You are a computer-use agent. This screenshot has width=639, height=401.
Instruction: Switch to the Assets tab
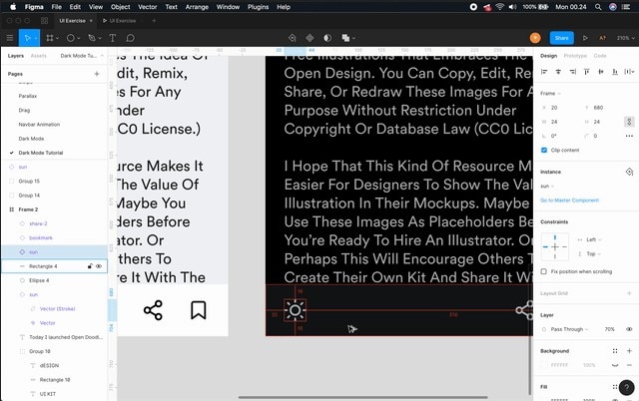pyautogui.click(x=39, y=56)
